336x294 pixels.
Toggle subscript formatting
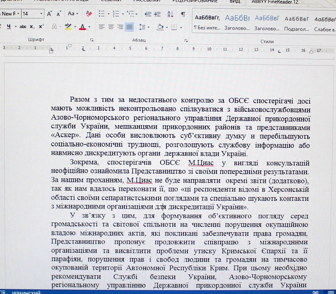(x=33, y=27)
